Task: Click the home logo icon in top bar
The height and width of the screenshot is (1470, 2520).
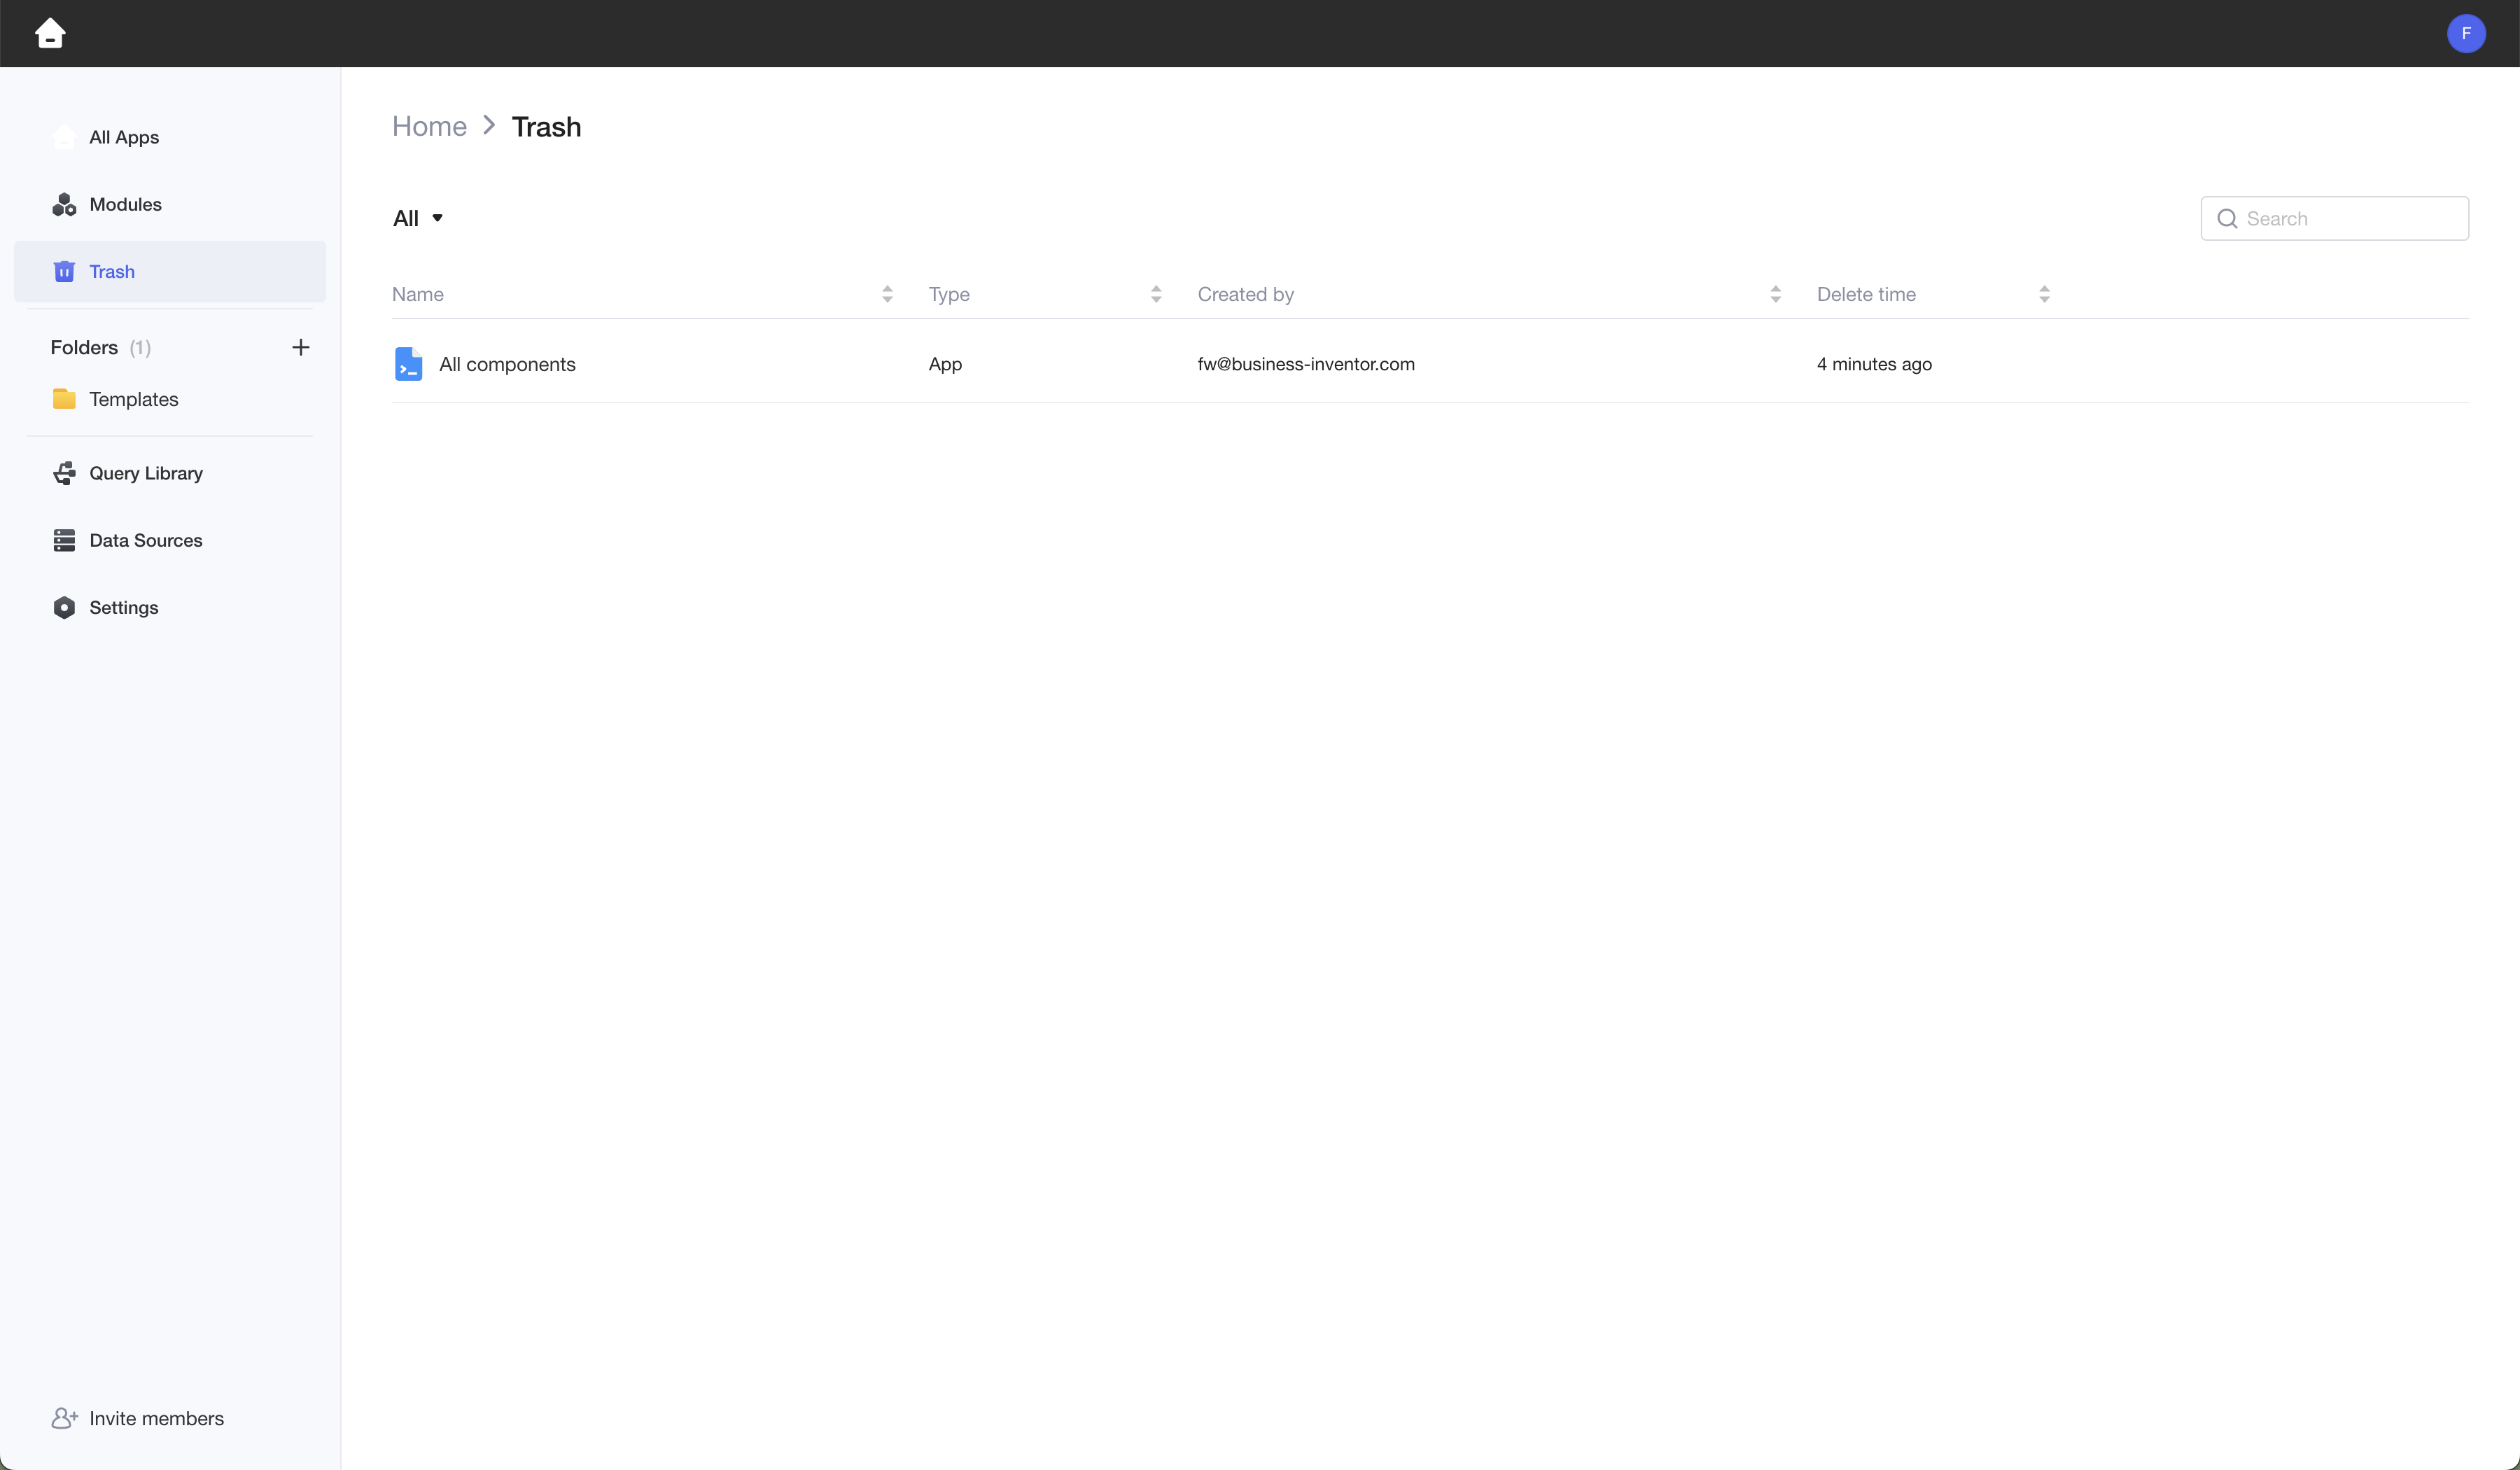Action: coord(50,33)
